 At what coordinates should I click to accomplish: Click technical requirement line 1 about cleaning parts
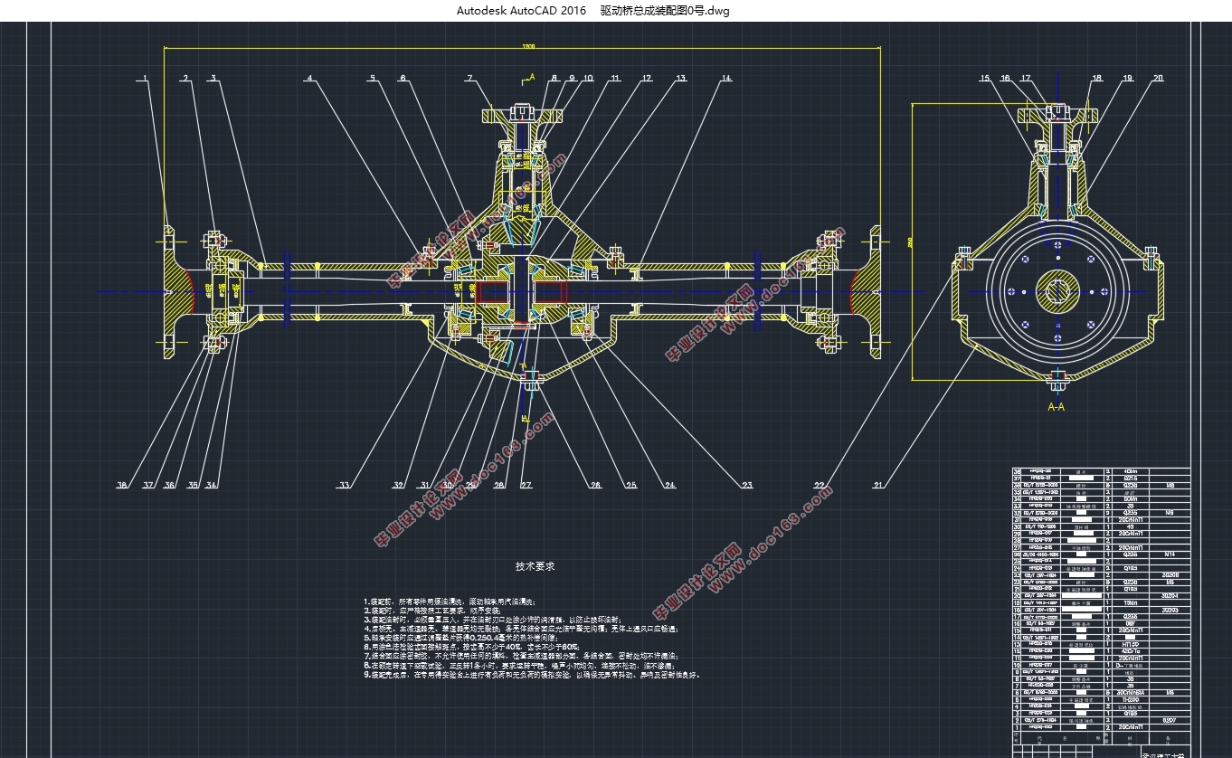pyautogui.click(x=450, y=601)
